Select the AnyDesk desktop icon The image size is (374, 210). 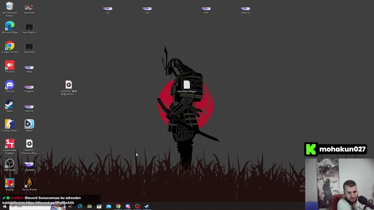pos(10,67)
